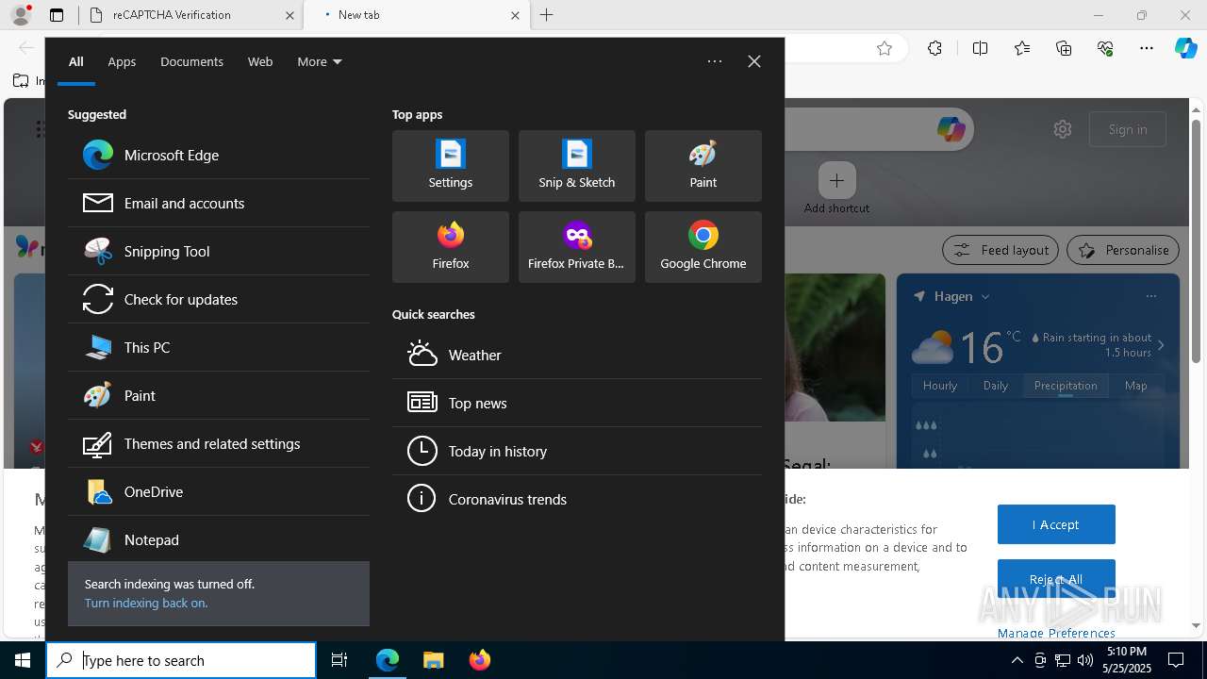The image size is (1207, 679).
Task: Select Daily tab in weather card
Action: pos(996,385)
